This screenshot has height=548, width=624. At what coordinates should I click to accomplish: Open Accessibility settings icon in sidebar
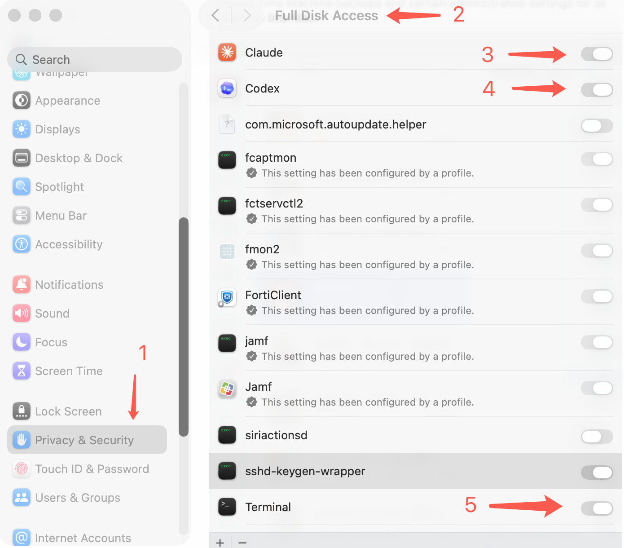click(x=22, y=244)
